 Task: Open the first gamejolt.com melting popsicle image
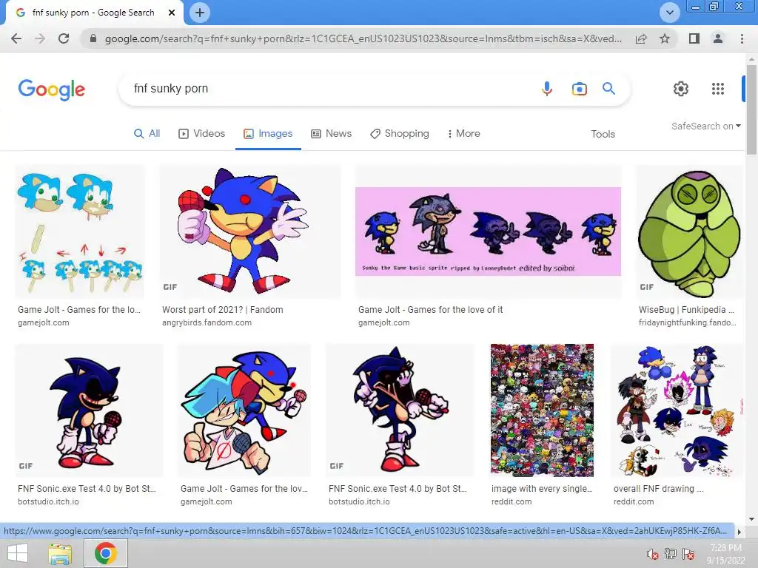point(80,231)
